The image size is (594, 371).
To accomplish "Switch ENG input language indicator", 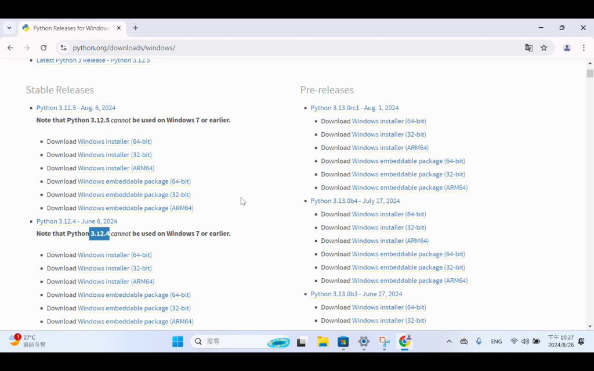I will 497,341.
